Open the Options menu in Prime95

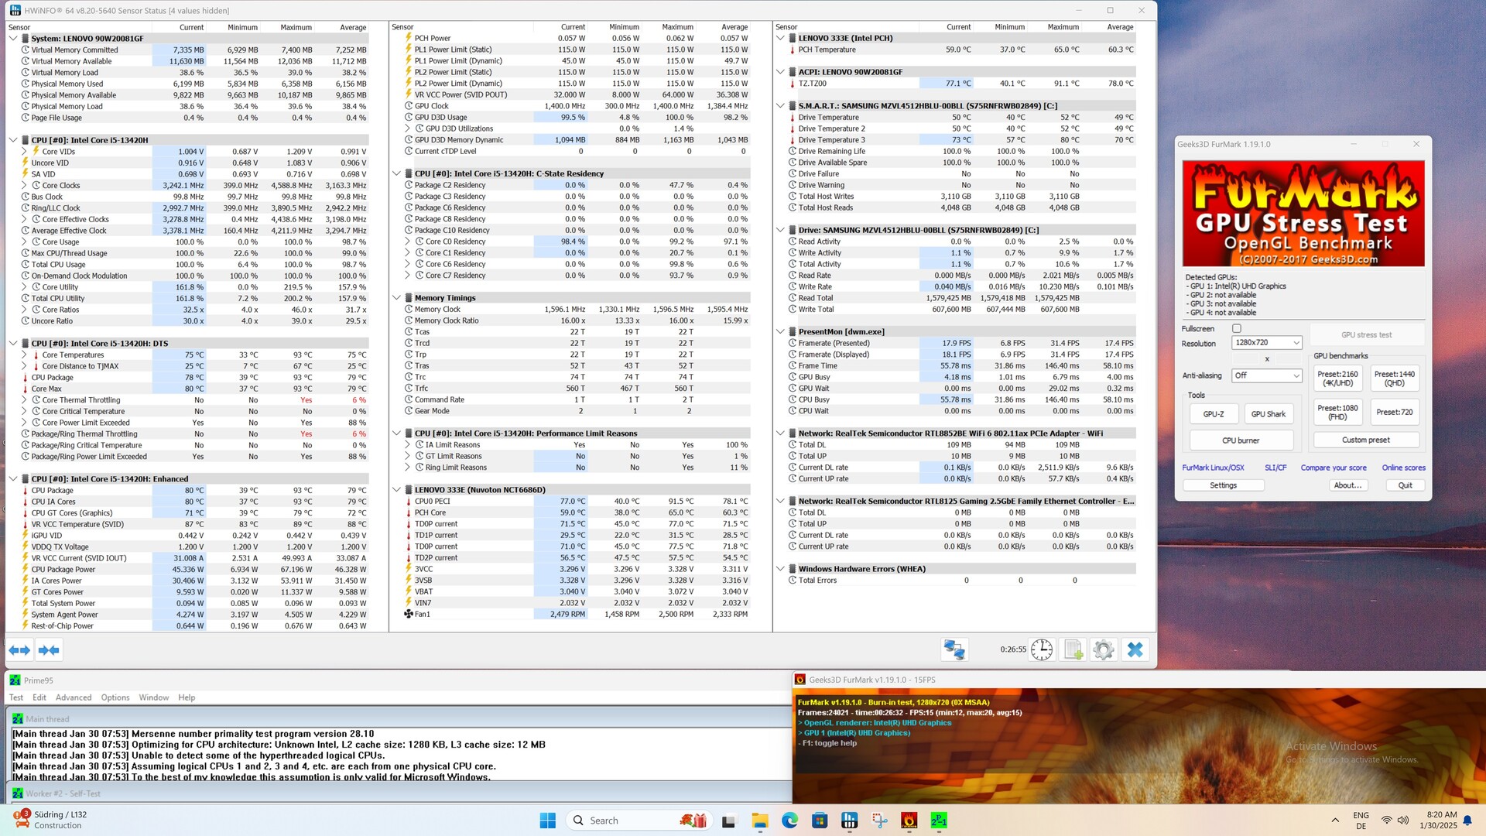point(115,697)
